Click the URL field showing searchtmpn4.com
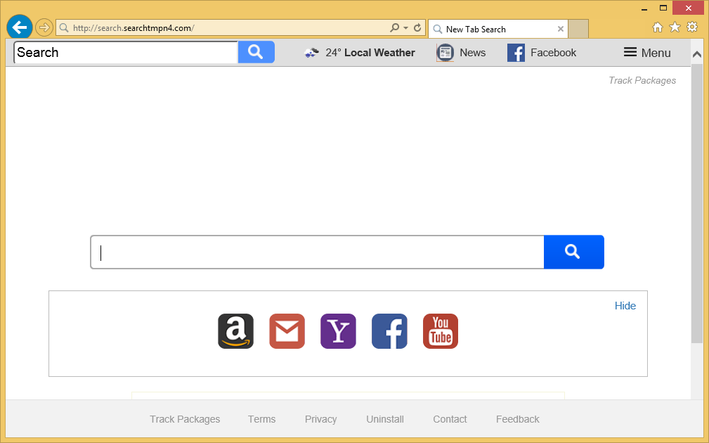709x443 pixels. (x=221, y=28)
